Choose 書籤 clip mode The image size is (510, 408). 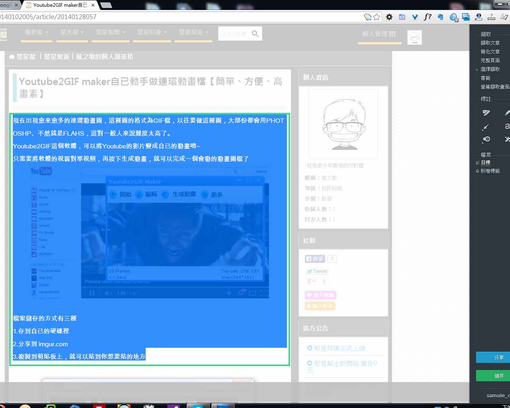coord(485,78)
